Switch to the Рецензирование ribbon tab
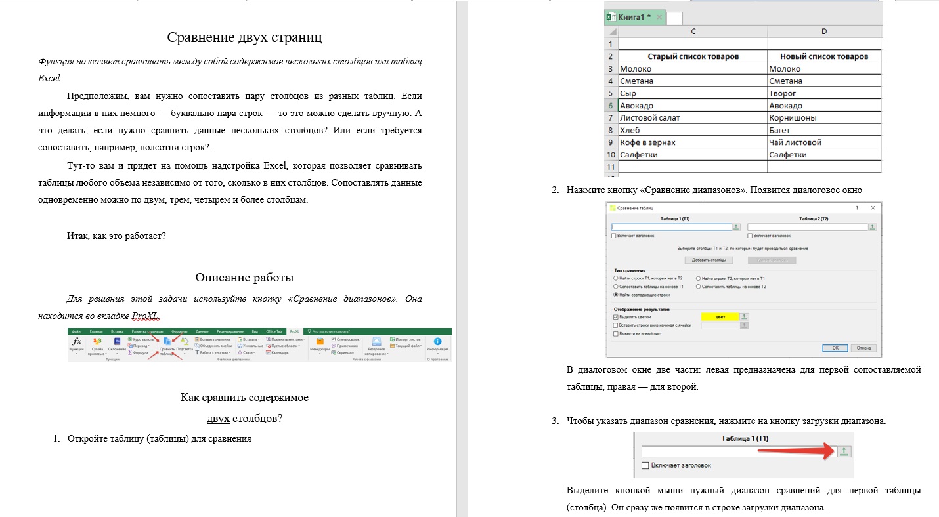 click(229, 331)
